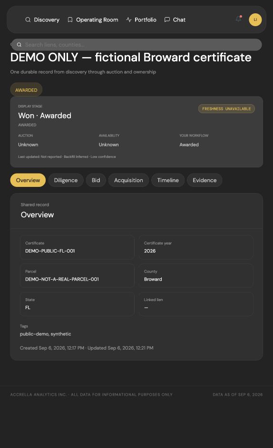The height and width of the screenshot is (448, 273).
Task: Open the LI user avatar menu
Action: pos(255,19)
